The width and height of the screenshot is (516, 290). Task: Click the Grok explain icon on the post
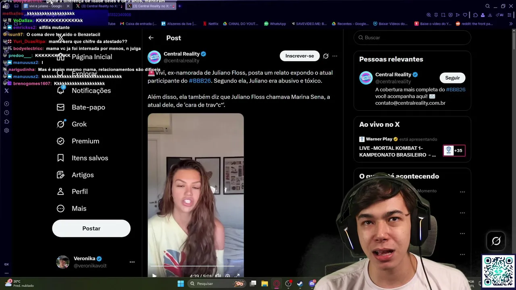point(326,56)
